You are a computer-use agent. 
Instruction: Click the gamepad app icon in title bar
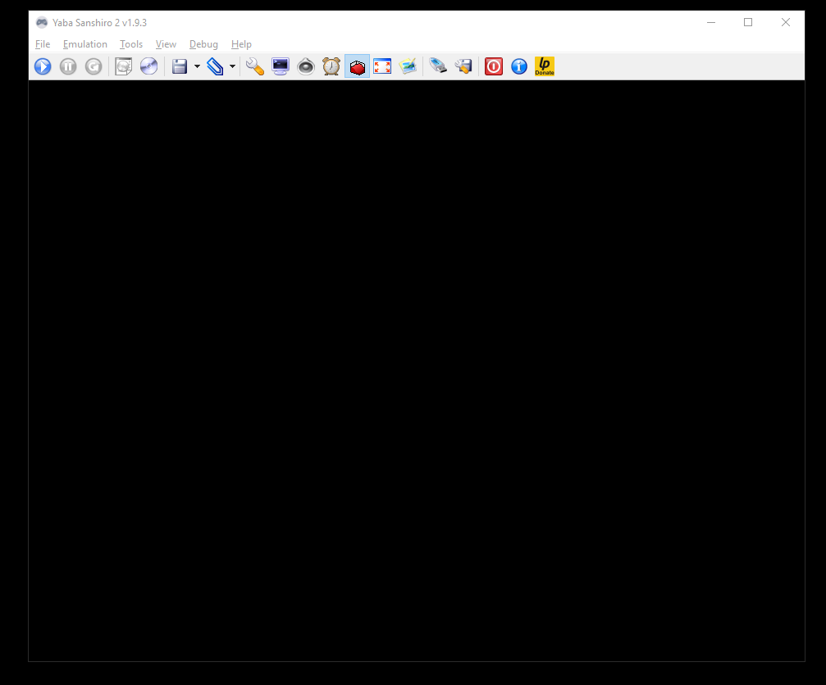(x=42, y=22)
